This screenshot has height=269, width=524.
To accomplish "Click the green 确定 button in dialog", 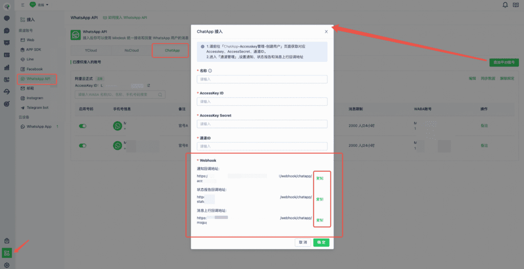I will pyautogui.click(x=321, y=242).
